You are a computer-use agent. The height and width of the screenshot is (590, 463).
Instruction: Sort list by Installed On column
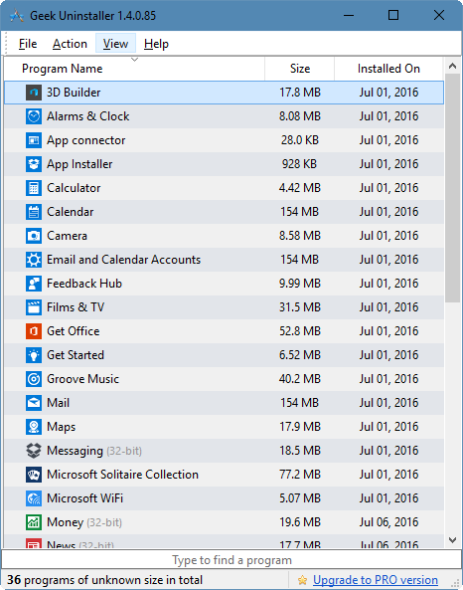[388, 69]
